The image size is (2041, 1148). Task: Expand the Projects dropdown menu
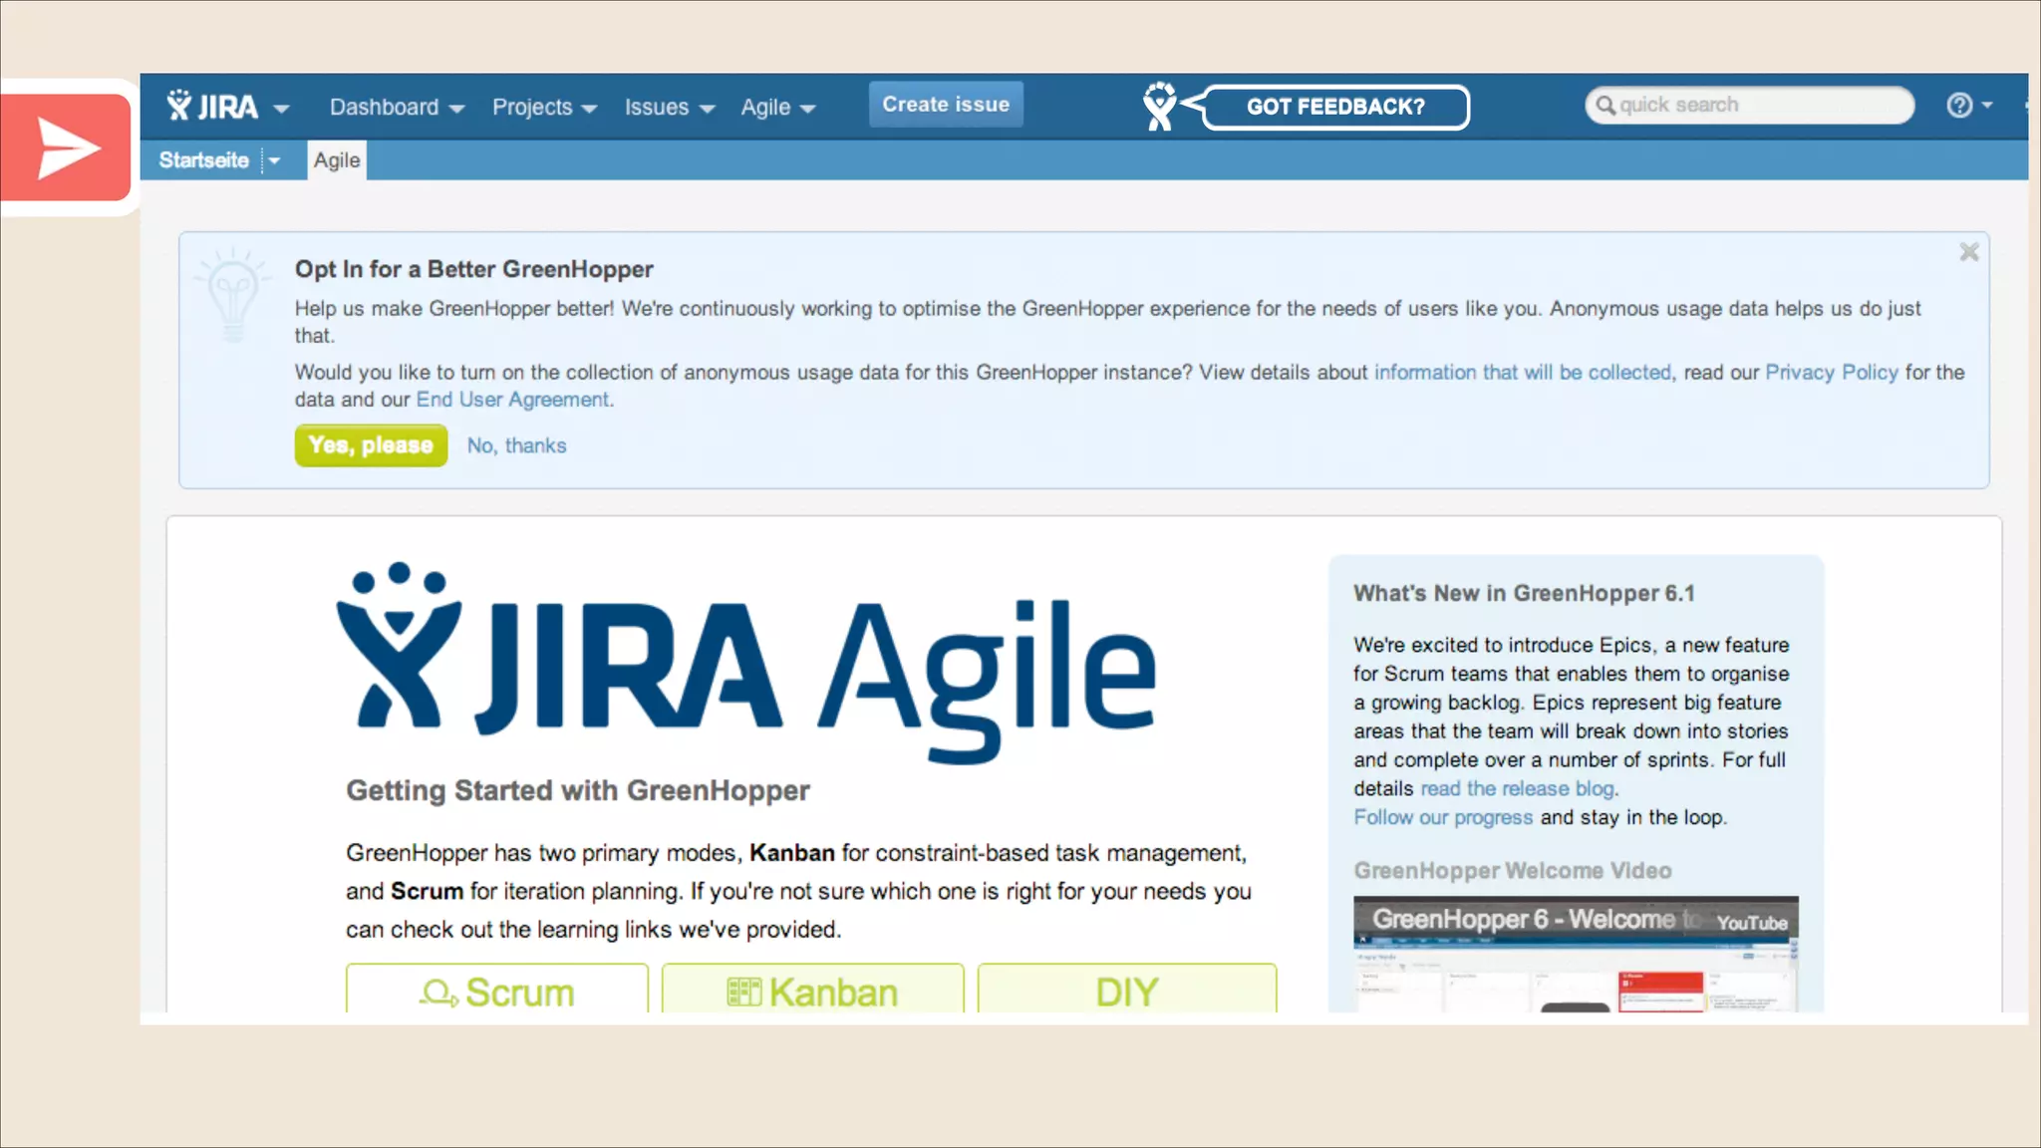[x=543, y=107]
